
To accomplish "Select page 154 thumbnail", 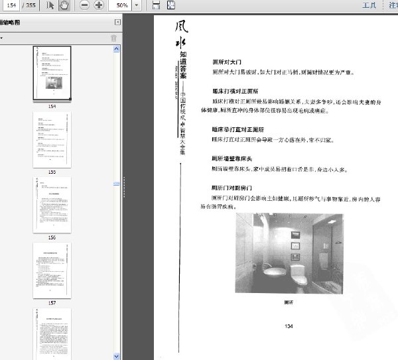I will (x=52, y=73).
